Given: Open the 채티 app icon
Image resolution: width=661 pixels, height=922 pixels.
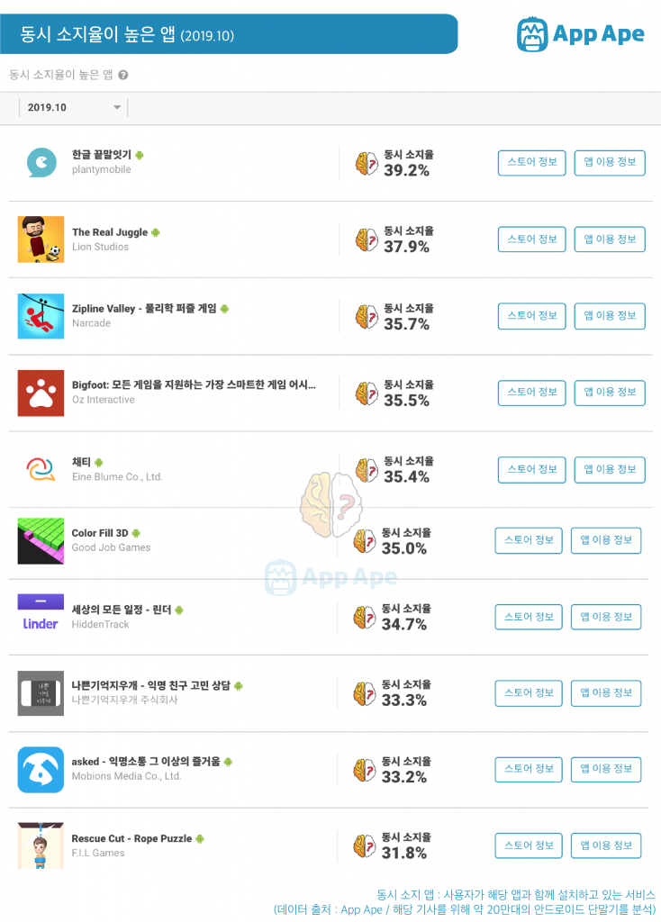Looking at the screenshot, I should pos(41,469).
